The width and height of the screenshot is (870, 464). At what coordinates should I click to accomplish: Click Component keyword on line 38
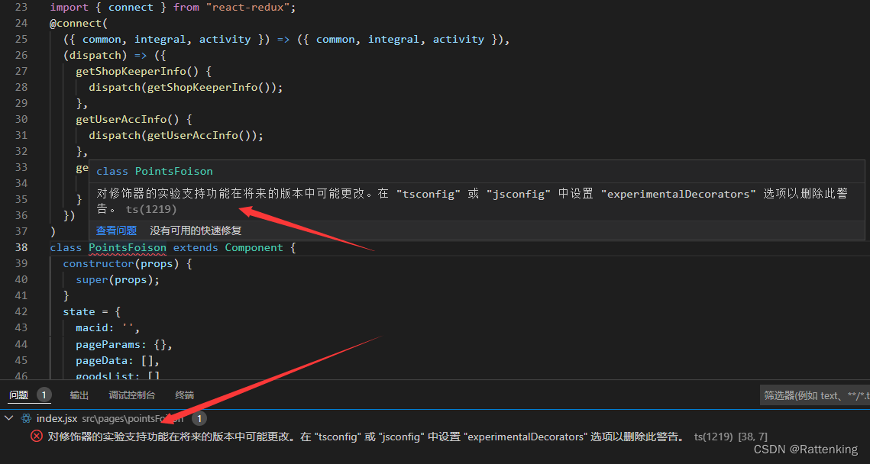coord(254,247)
